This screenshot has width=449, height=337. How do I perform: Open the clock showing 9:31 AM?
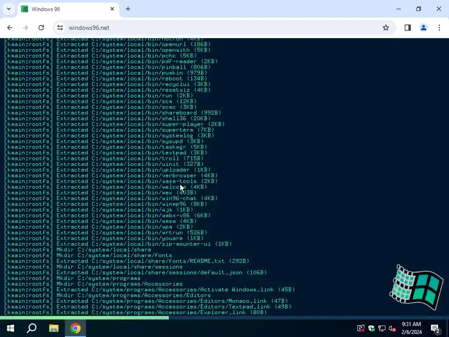(411, 328)
